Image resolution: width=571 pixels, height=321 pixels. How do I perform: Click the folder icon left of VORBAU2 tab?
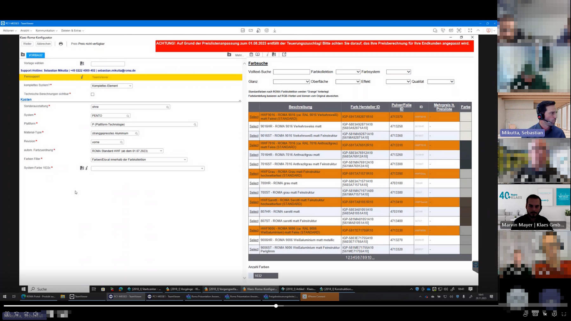tap(23, 55)
